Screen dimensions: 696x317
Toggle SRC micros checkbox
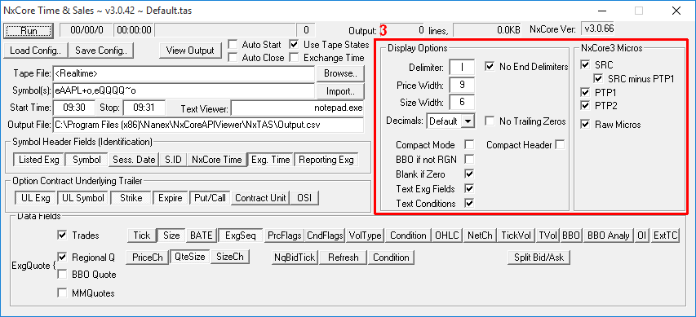[585, 65]
